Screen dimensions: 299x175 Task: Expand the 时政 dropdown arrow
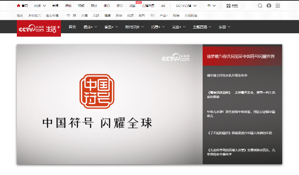pos(44,6)
